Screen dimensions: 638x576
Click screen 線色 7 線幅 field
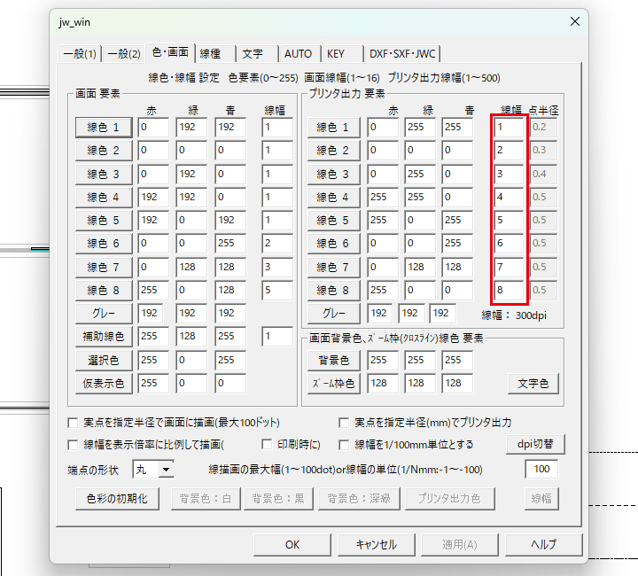[x=277, y=268]
